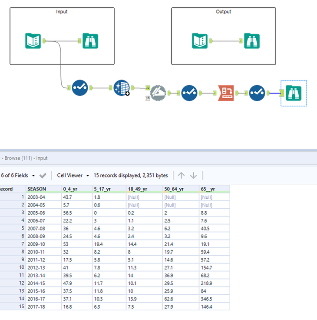The height and width of the screenshot is (320, 317).
Task: Select the red Transpose tool
Action: tap(226, 93)
